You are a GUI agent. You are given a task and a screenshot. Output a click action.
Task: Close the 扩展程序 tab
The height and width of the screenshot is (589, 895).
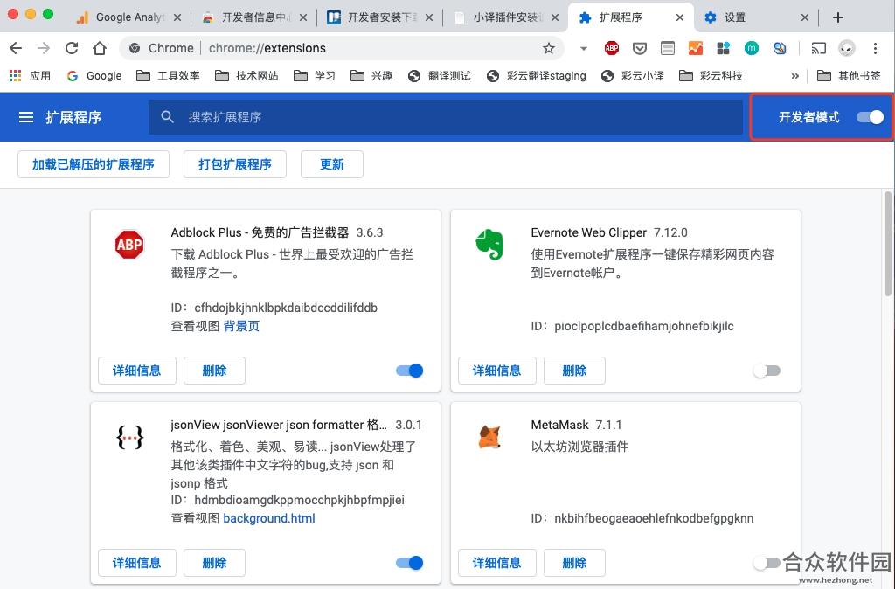tap(680, 17)
